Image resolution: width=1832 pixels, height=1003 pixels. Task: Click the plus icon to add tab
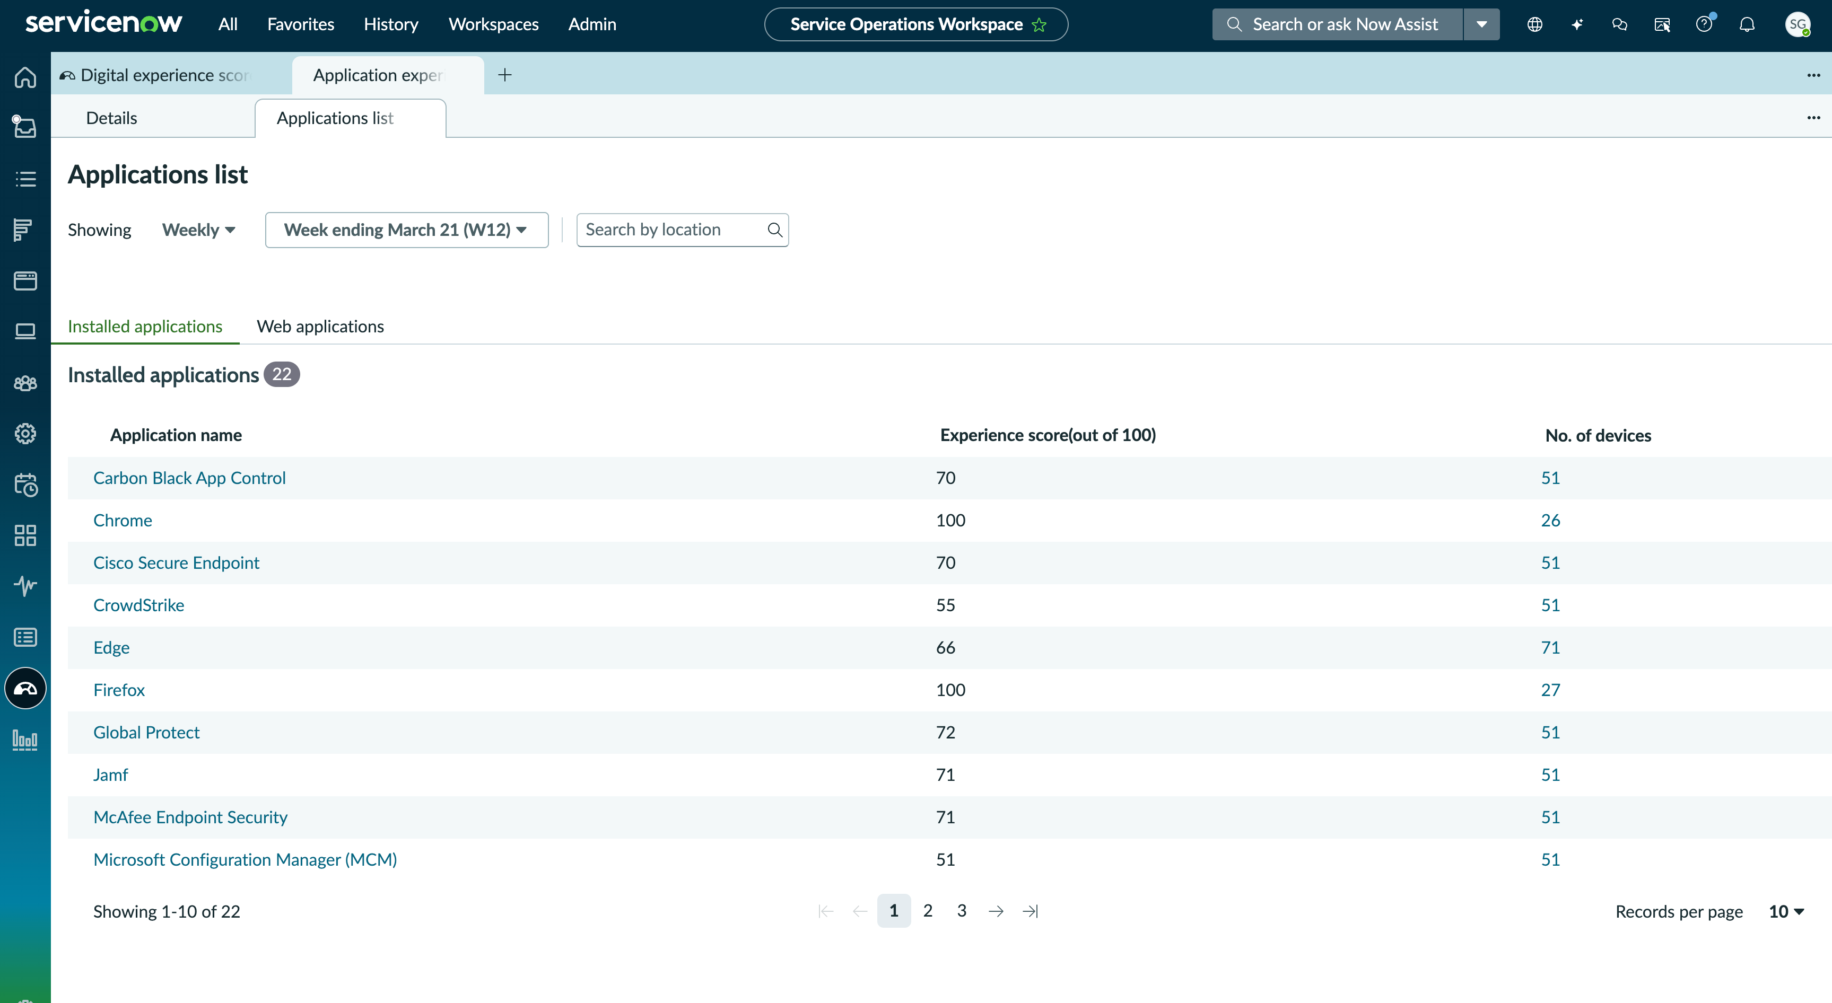(505, 75)
